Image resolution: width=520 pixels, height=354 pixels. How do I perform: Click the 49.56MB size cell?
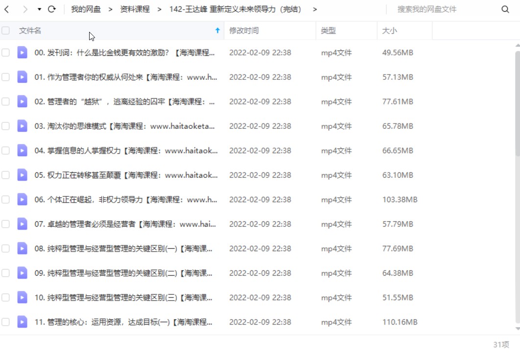[x=398, y=52]
